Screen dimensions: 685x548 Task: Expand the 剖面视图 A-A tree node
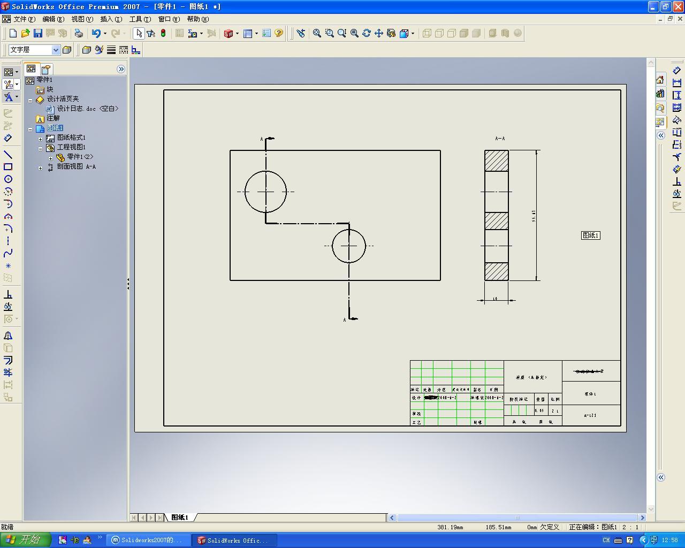[41, 168]
